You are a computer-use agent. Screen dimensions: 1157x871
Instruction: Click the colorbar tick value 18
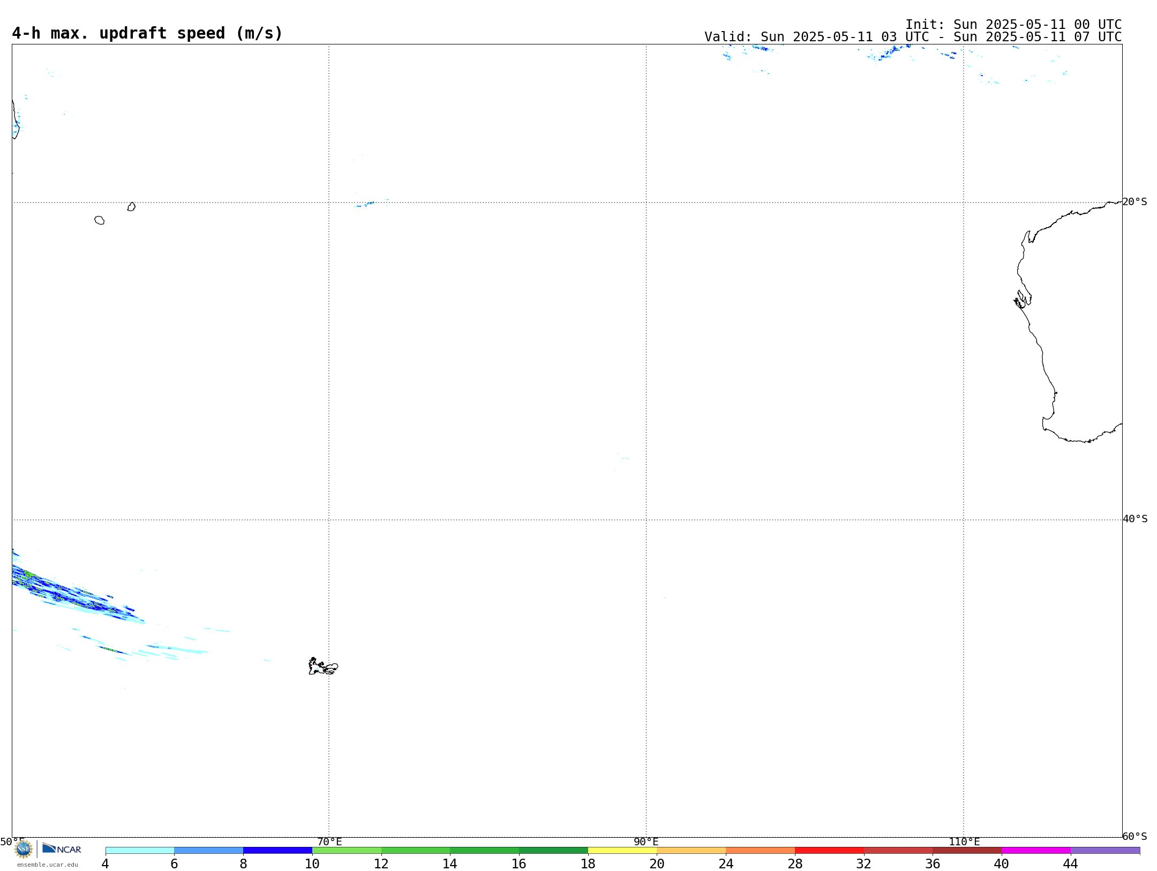click(588, 864)
